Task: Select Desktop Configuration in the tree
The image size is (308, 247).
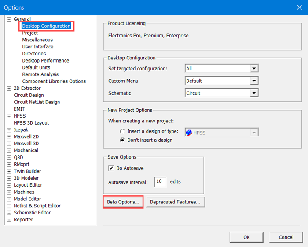Action: pos(46,26)
